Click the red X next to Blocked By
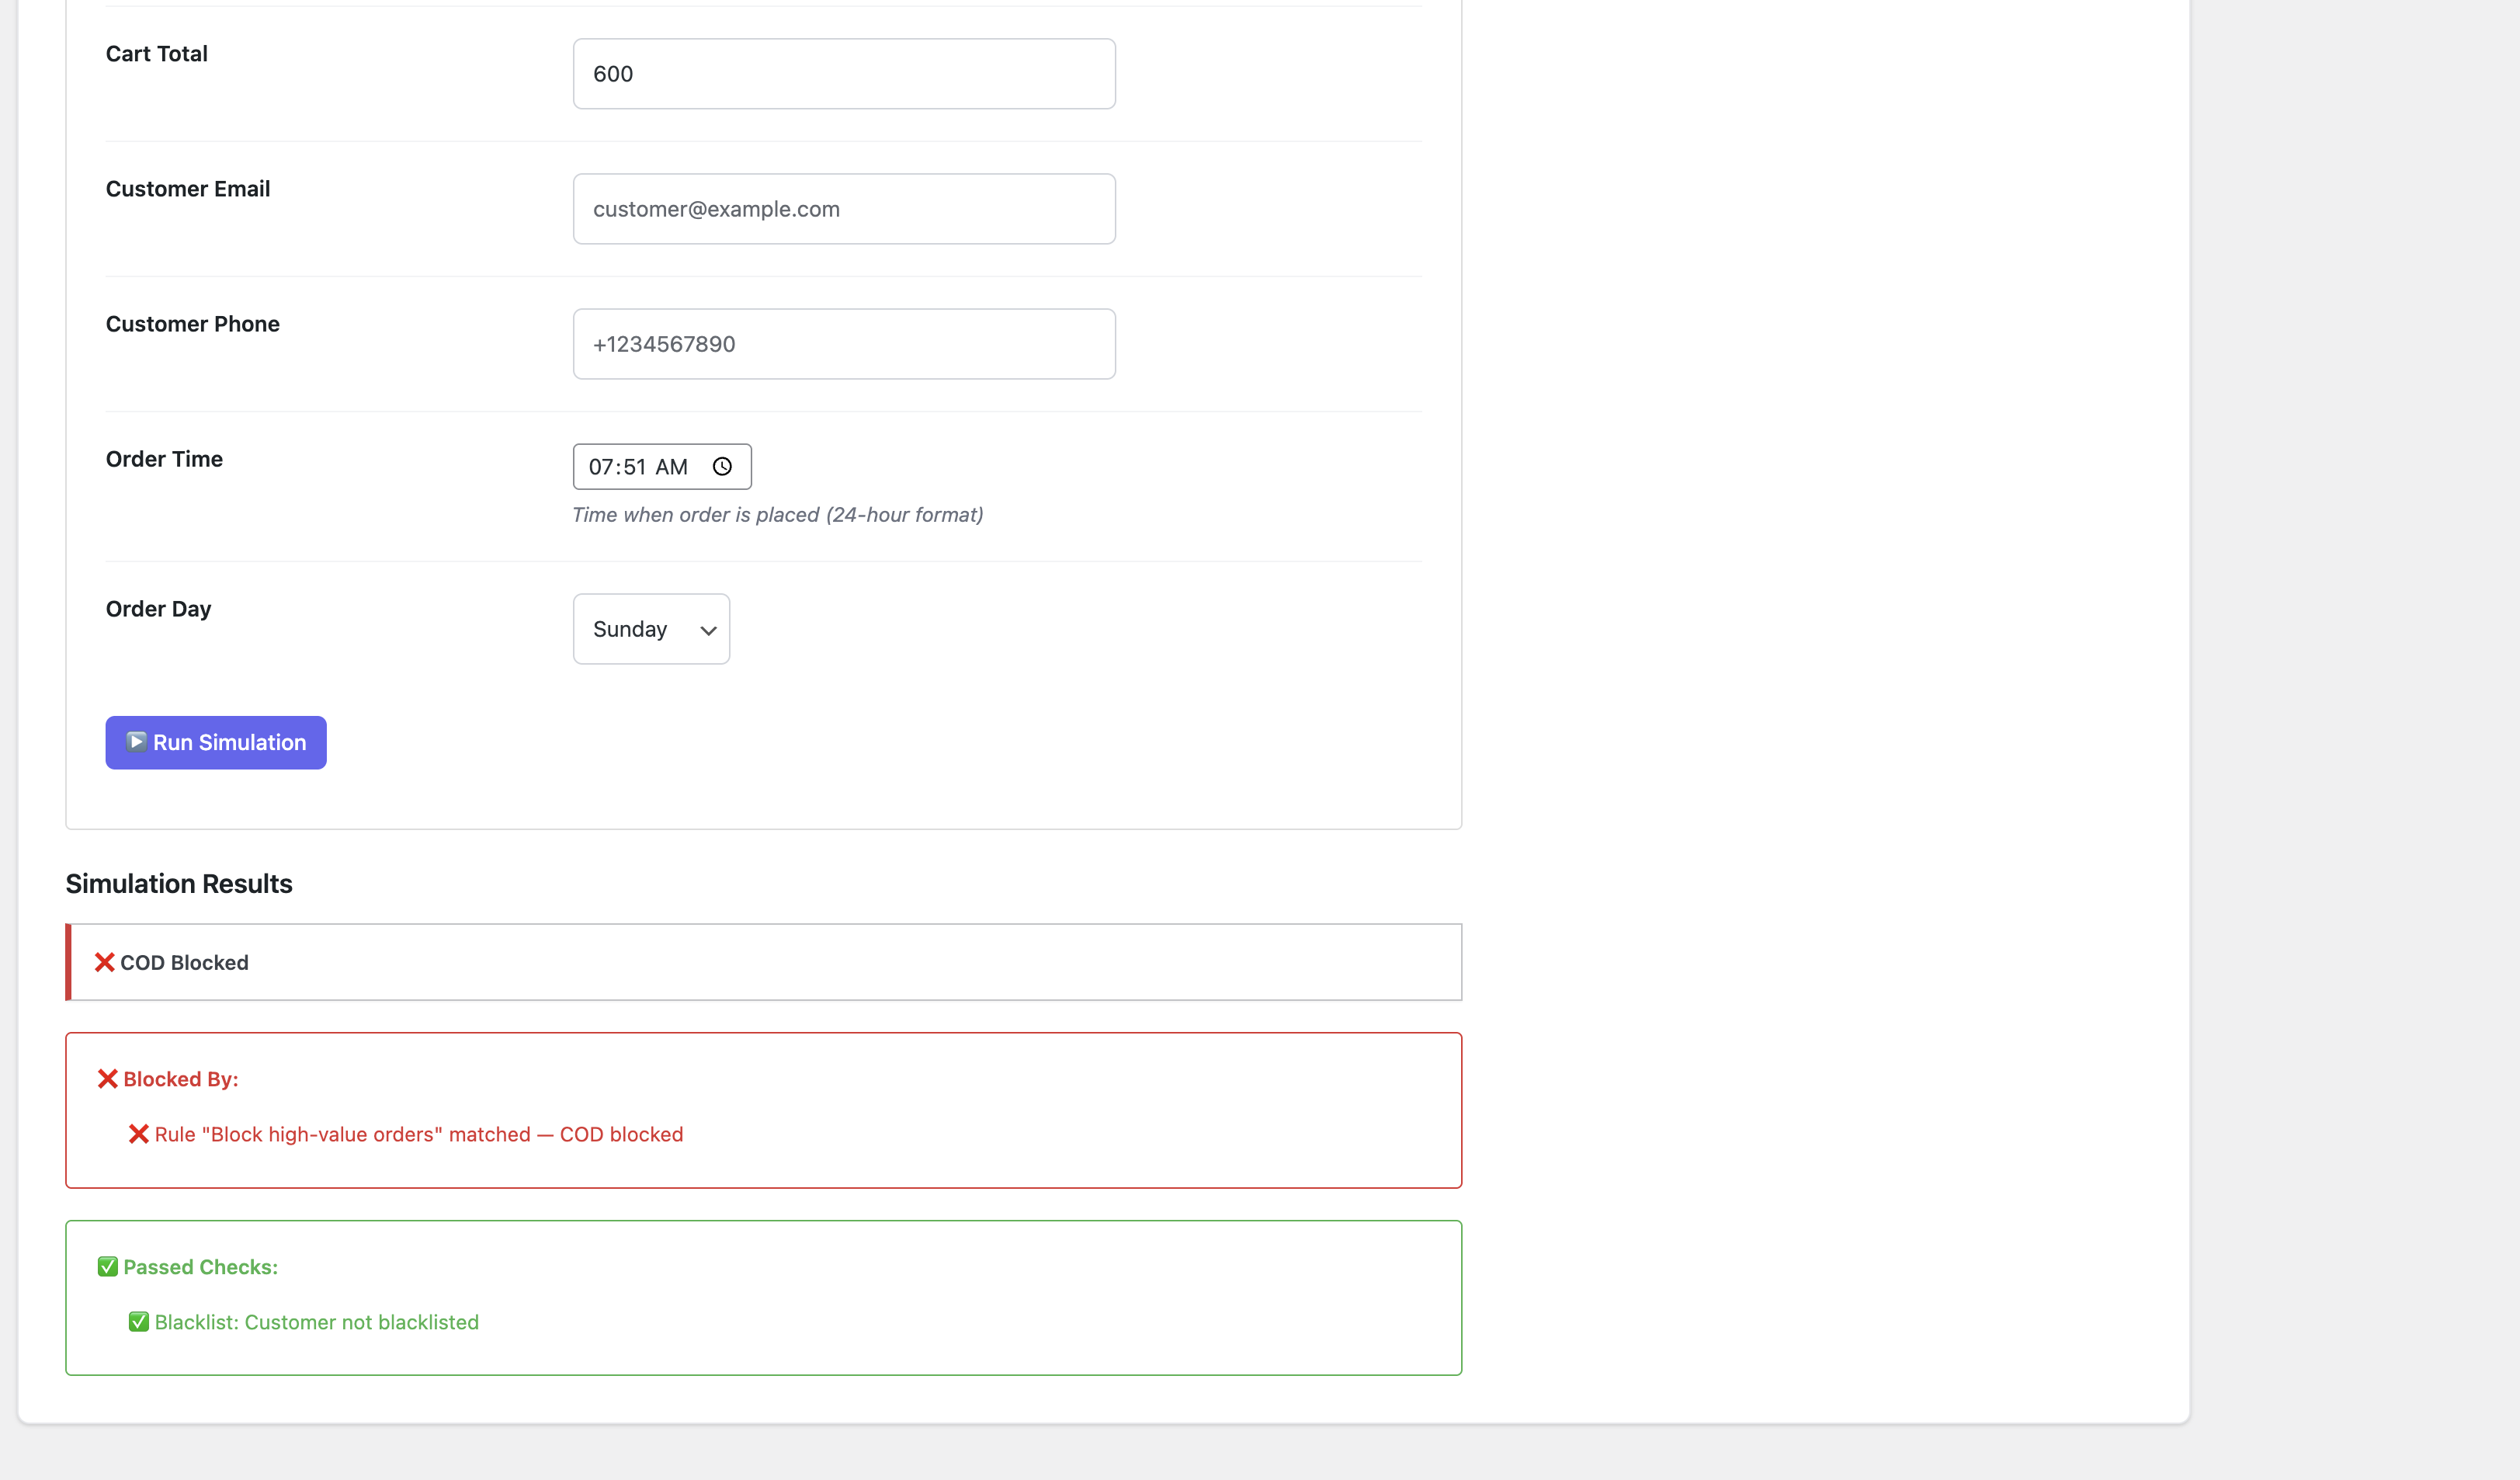The height and width of the screenshot is (1480, 2520). [x=109, y=1078]
